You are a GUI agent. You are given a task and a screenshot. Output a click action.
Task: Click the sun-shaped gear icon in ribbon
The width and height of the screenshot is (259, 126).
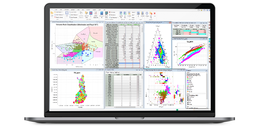click(x=147, y=13)
